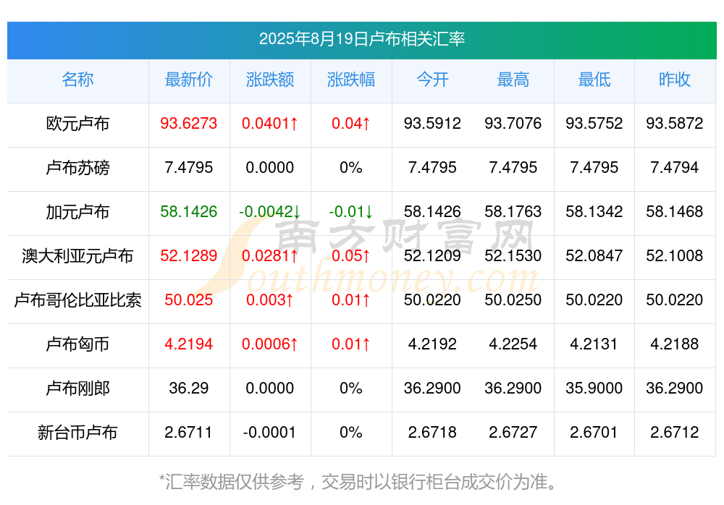Screen dimensions: 724x505
Task: Click the 今开 column header
Action: 432,80
